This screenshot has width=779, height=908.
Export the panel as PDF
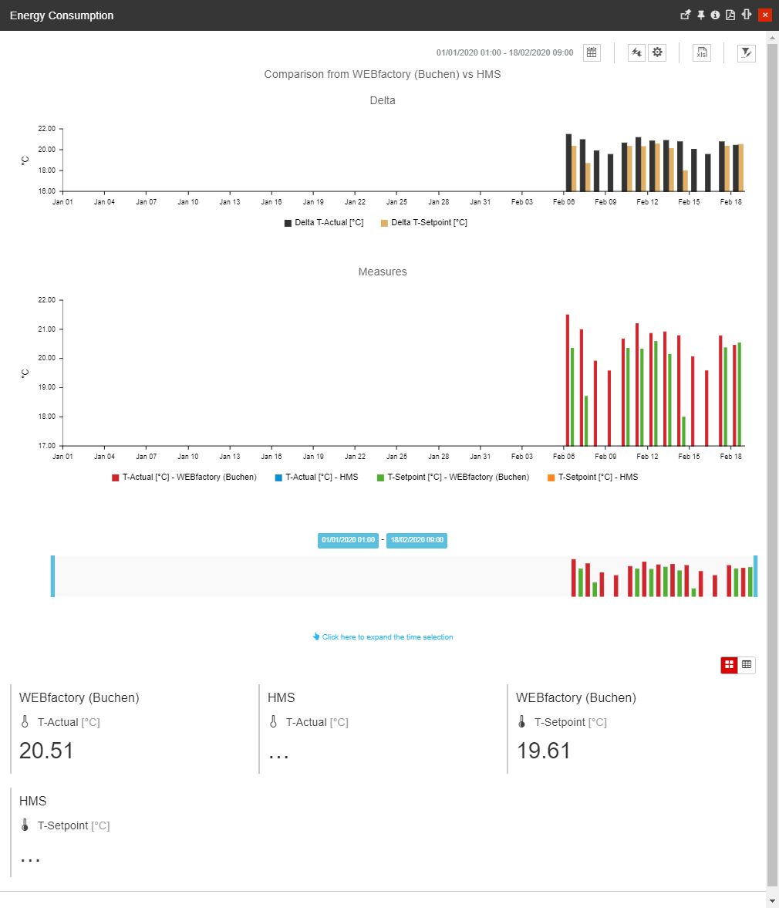point(730,15)
